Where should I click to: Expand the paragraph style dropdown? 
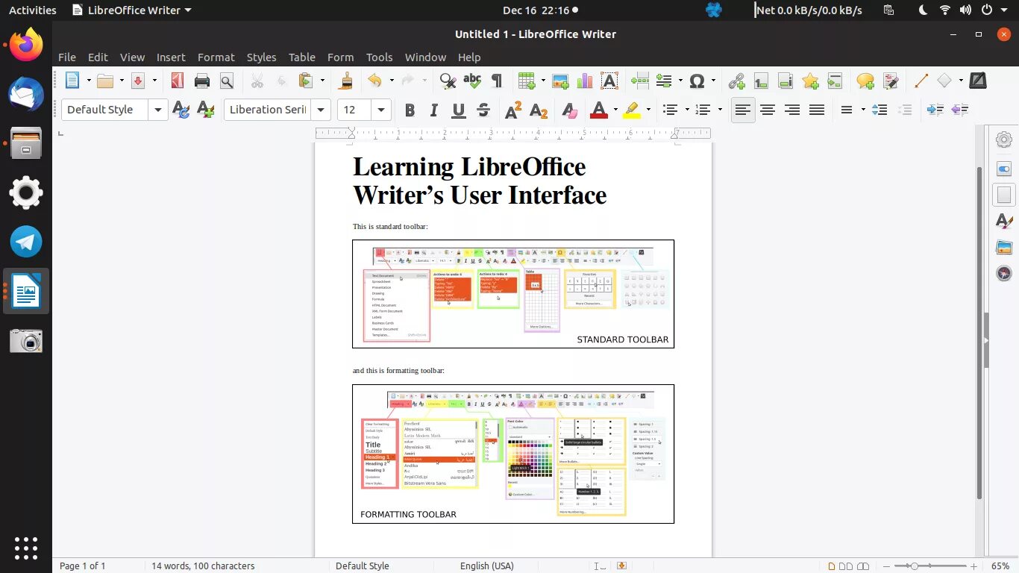tap(158, 110)
